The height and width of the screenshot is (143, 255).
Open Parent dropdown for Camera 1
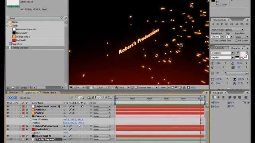pyautogui.click(x=102, y=116)
